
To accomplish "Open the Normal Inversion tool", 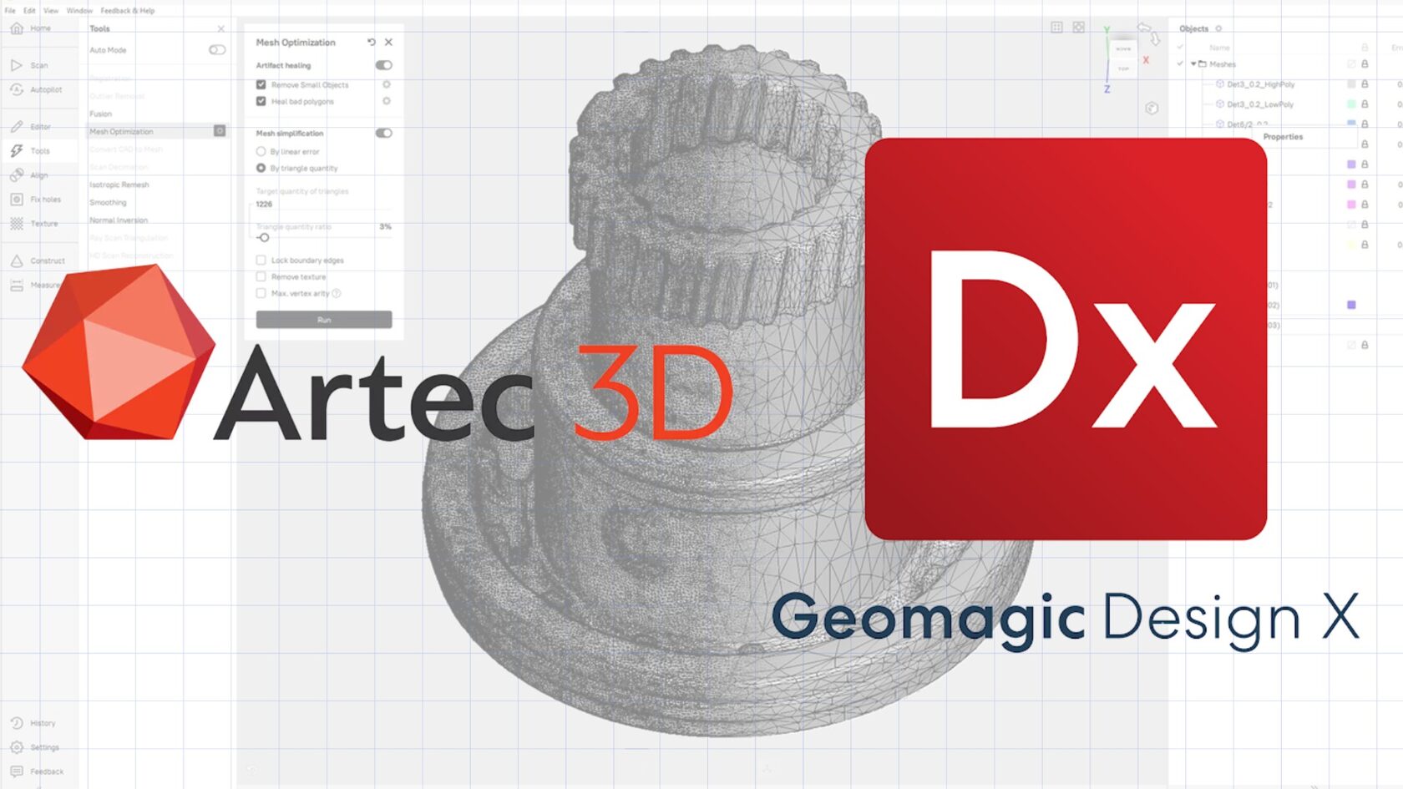I will [119, 220].
